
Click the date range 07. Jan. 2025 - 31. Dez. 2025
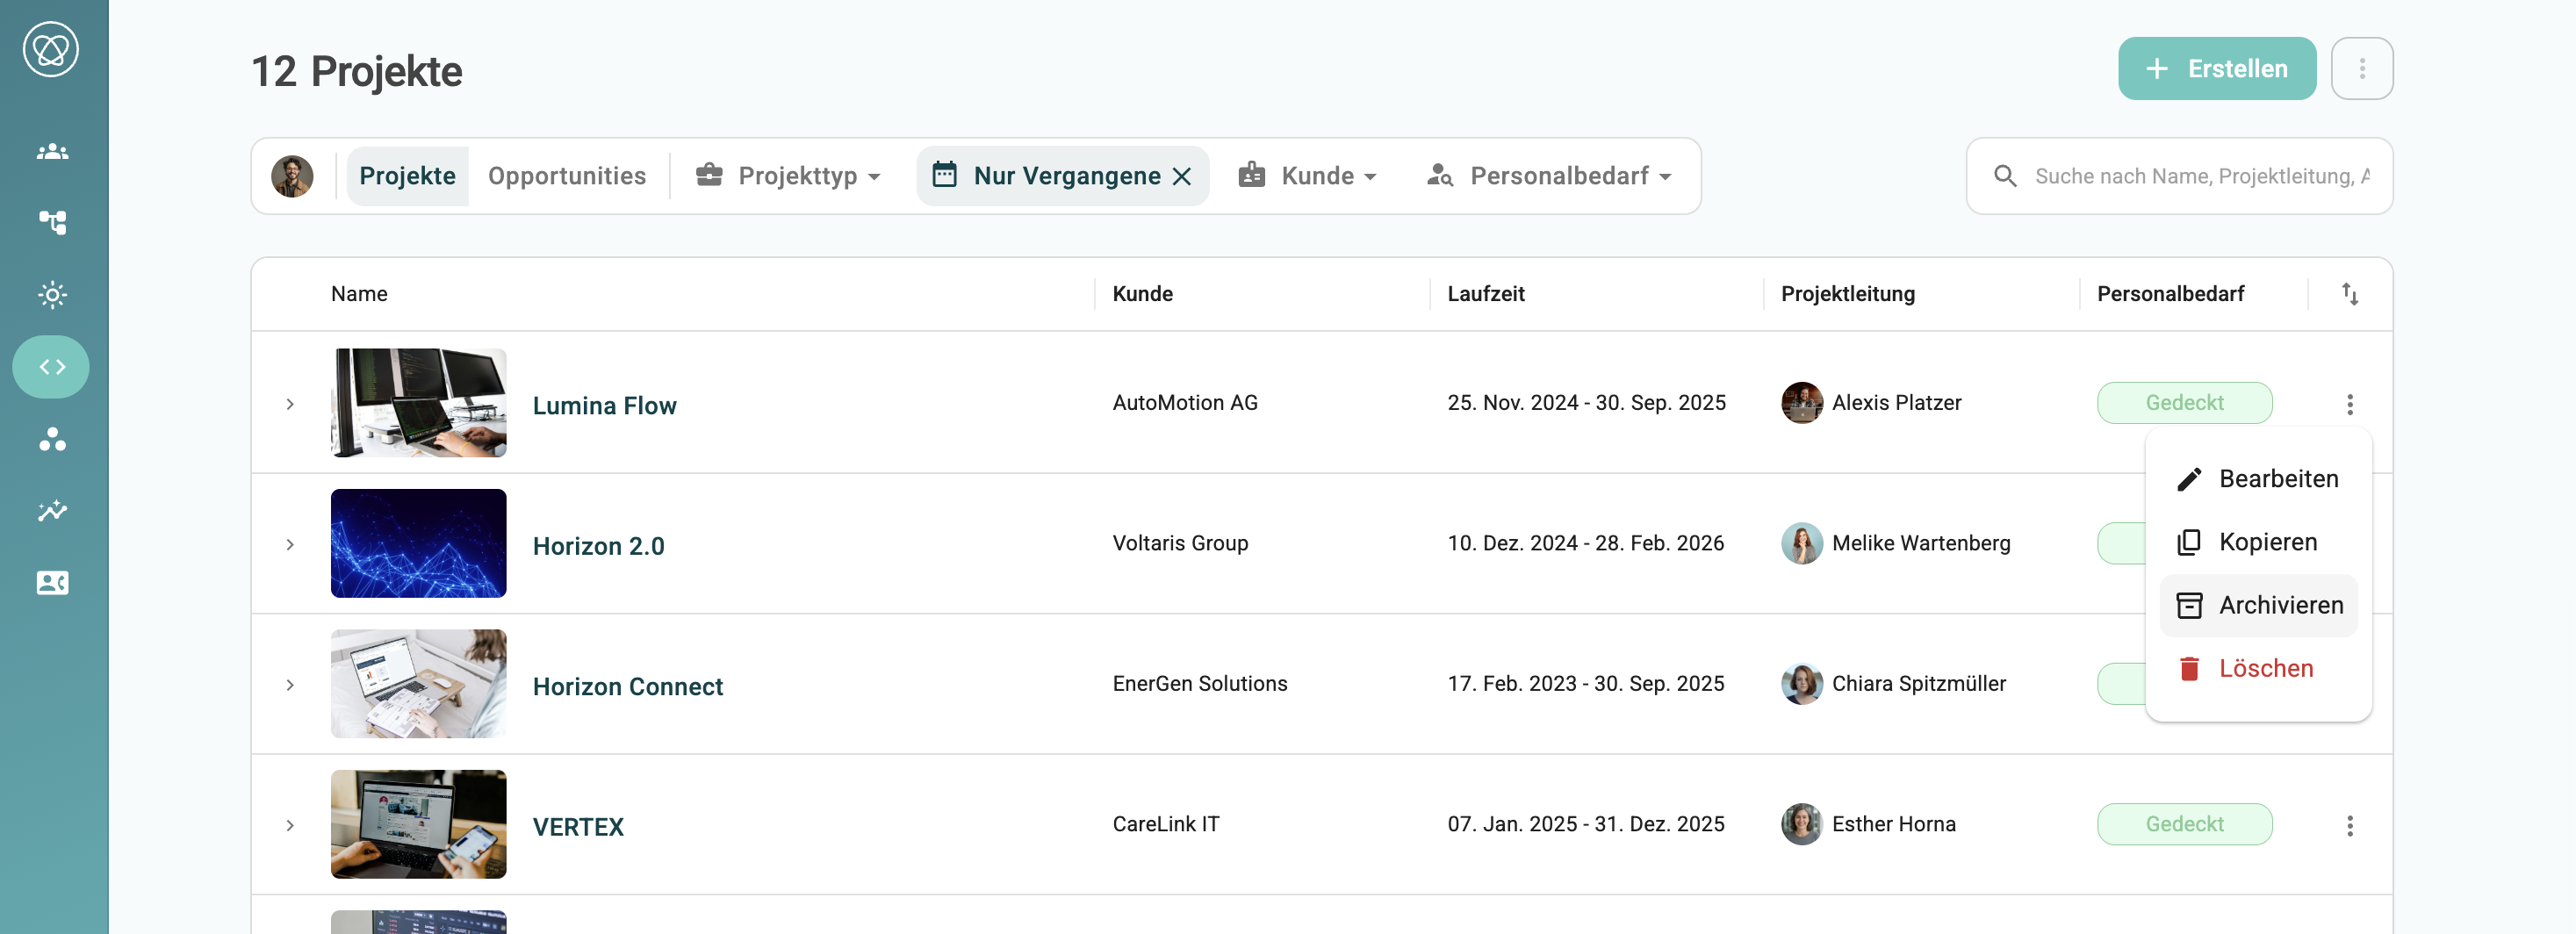coord(1585,824)
